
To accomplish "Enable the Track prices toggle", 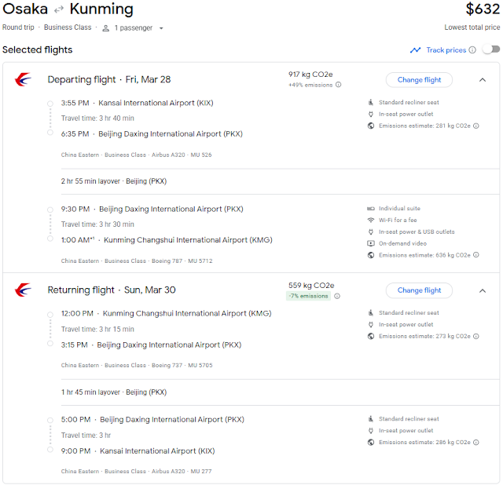I will pyautogui.click(x=491, y=49).
